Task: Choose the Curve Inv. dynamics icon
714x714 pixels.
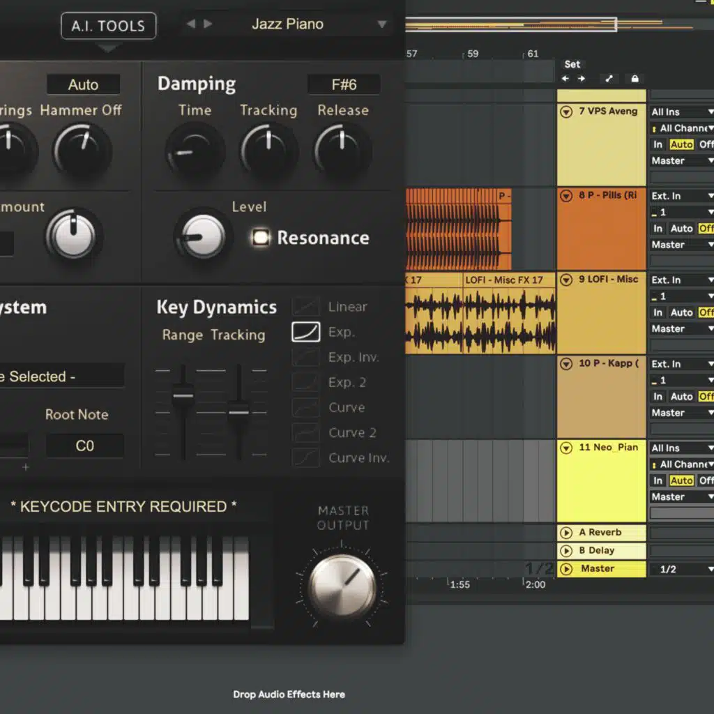Action: pyautogui.click(x=305, y=457)
